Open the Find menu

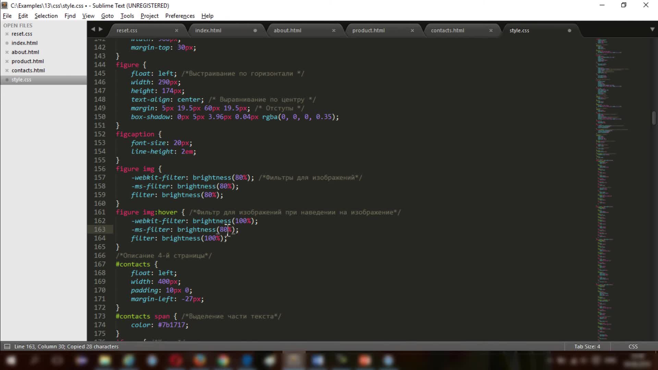pyautogui.click(x=70, y=16)
